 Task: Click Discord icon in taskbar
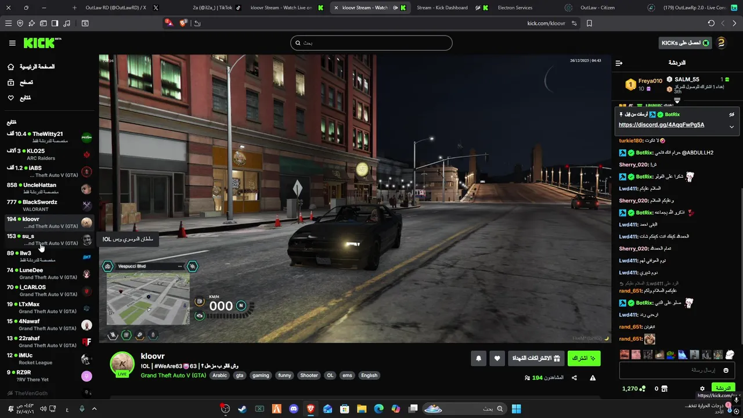click(x=294, y=409)
